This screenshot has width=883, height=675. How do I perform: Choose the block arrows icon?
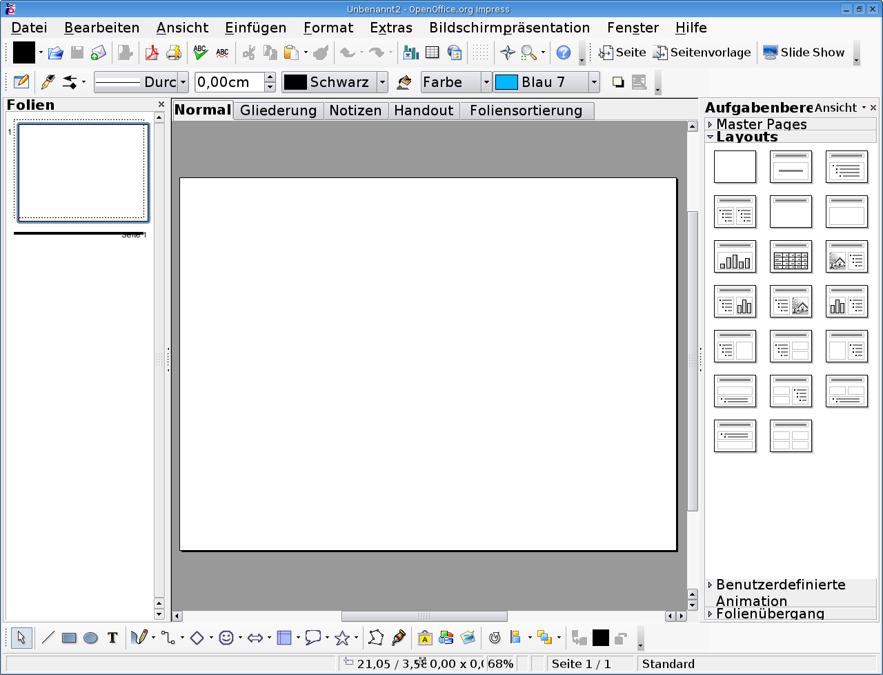[255, 638]
